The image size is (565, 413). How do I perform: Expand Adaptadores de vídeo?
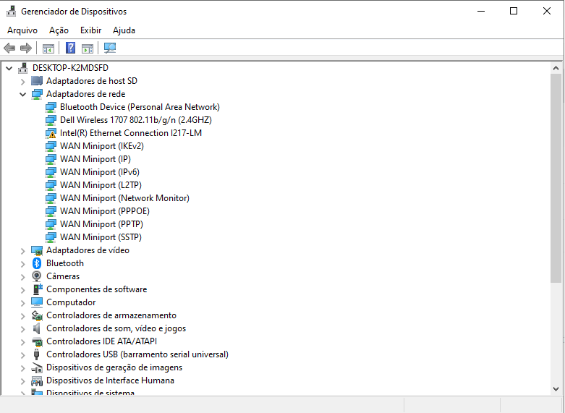click(22, 251)
